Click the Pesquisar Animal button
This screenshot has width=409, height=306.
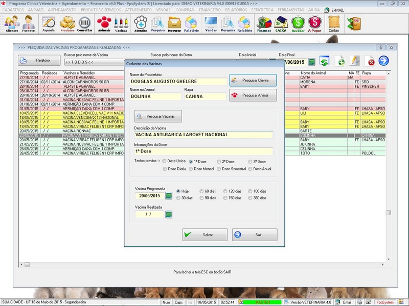coord(253,95)
